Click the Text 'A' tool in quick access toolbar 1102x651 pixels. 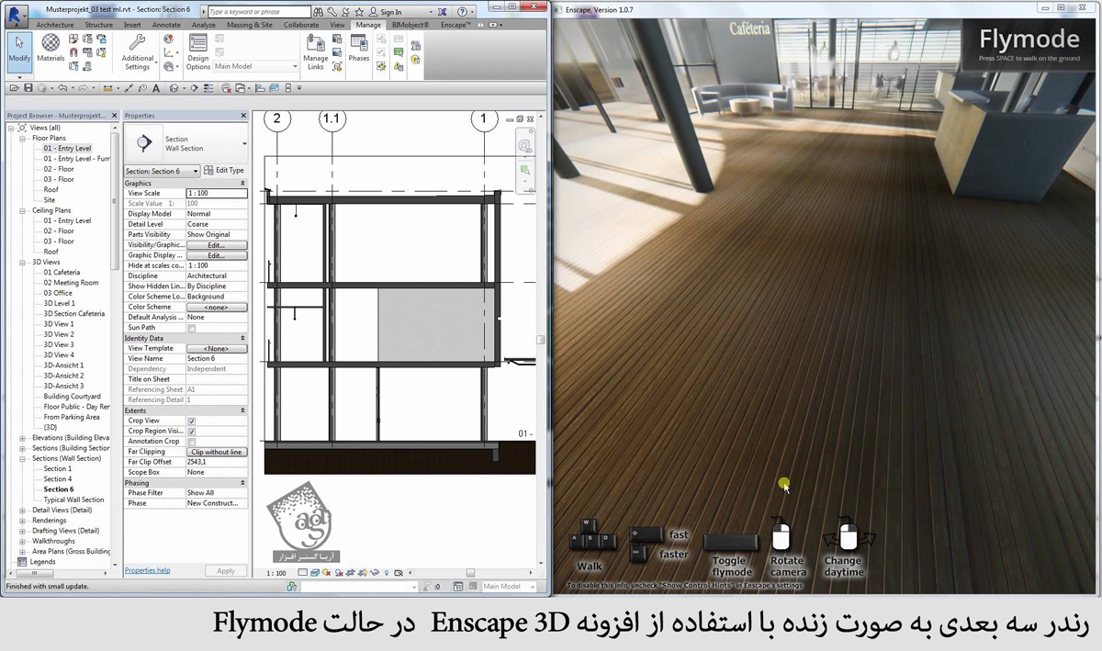click(x=157, y=88)
